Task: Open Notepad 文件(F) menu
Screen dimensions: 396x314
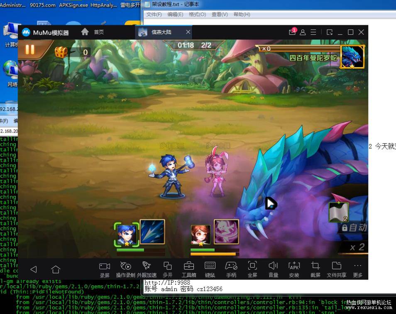Action: [154, 14]
